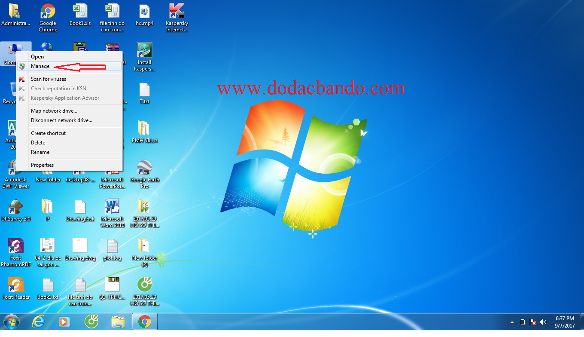Select the text file tinh do cao icon
The width and height of the screenshot is (584, 337).
coord(80,291)
